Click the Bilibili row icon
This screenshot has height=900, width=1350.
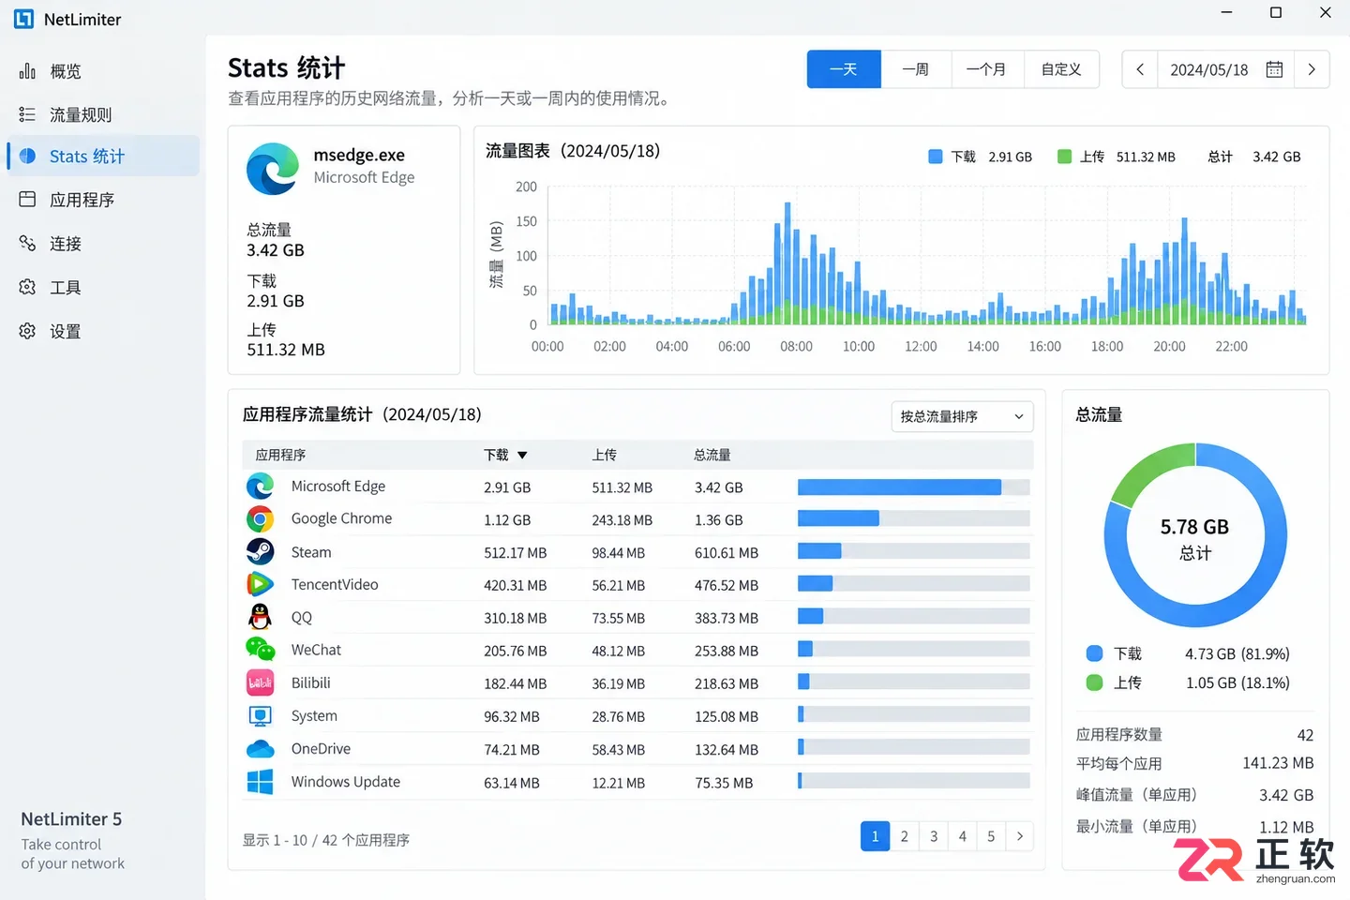(x=260, y=682)
